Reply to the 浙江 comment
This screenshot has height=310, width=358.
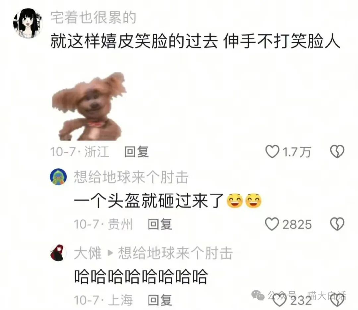coord(136,152)
